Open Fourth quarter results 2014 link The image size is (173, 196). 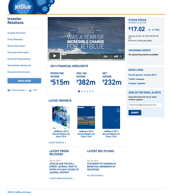(x=143, y=75)
